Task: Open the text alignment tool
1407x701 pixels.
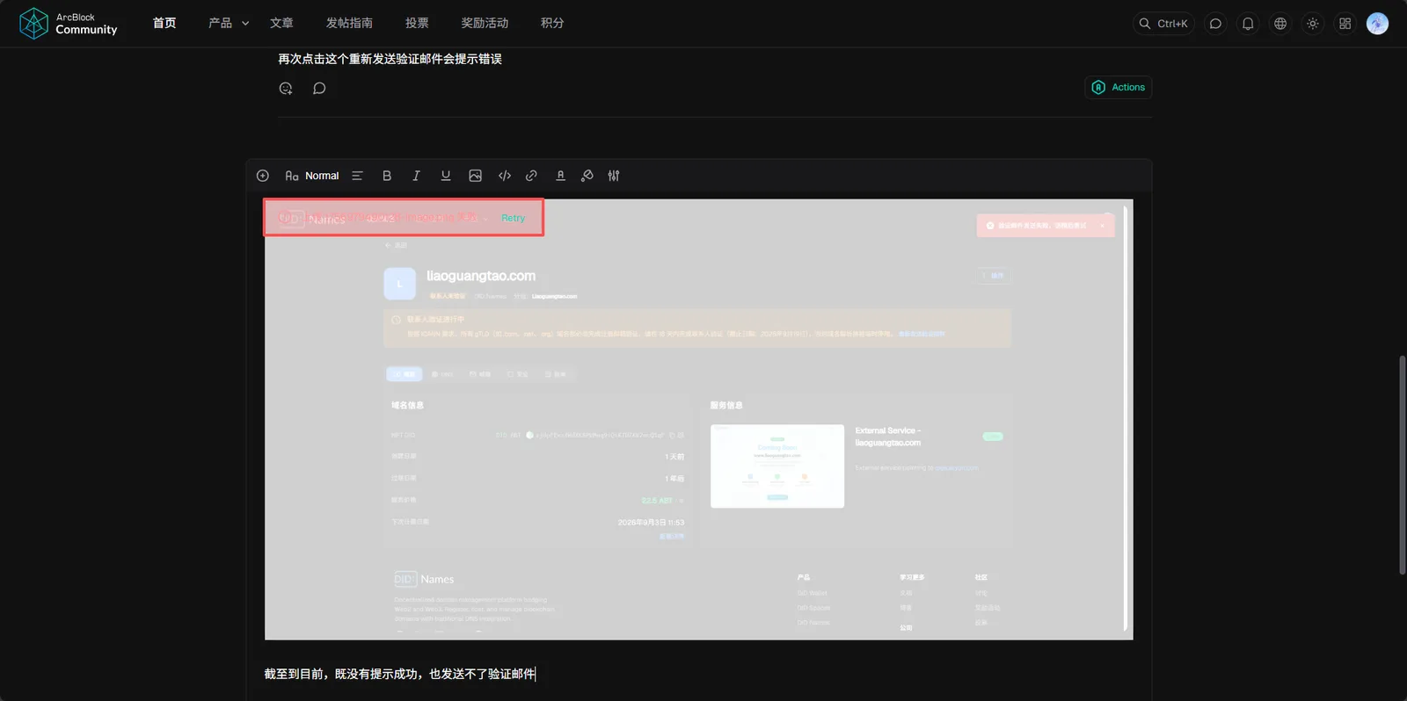Action: [x=357, y=176]
